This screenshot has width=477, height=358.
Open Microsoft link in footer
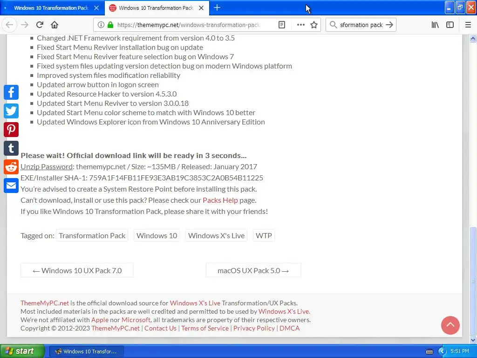click(x=136, y=320)
